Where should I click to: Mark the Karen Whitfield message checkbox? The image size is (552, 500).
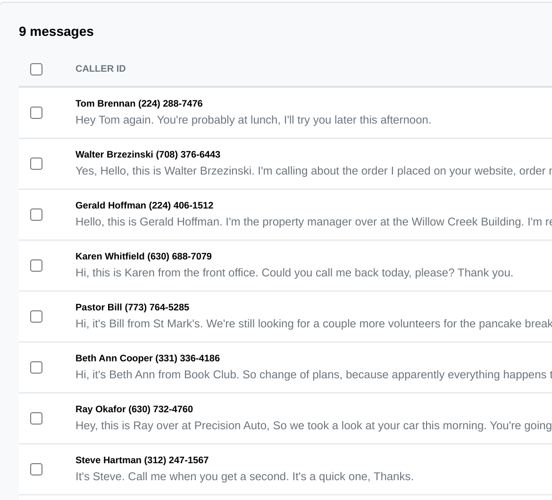coord(36,266)
